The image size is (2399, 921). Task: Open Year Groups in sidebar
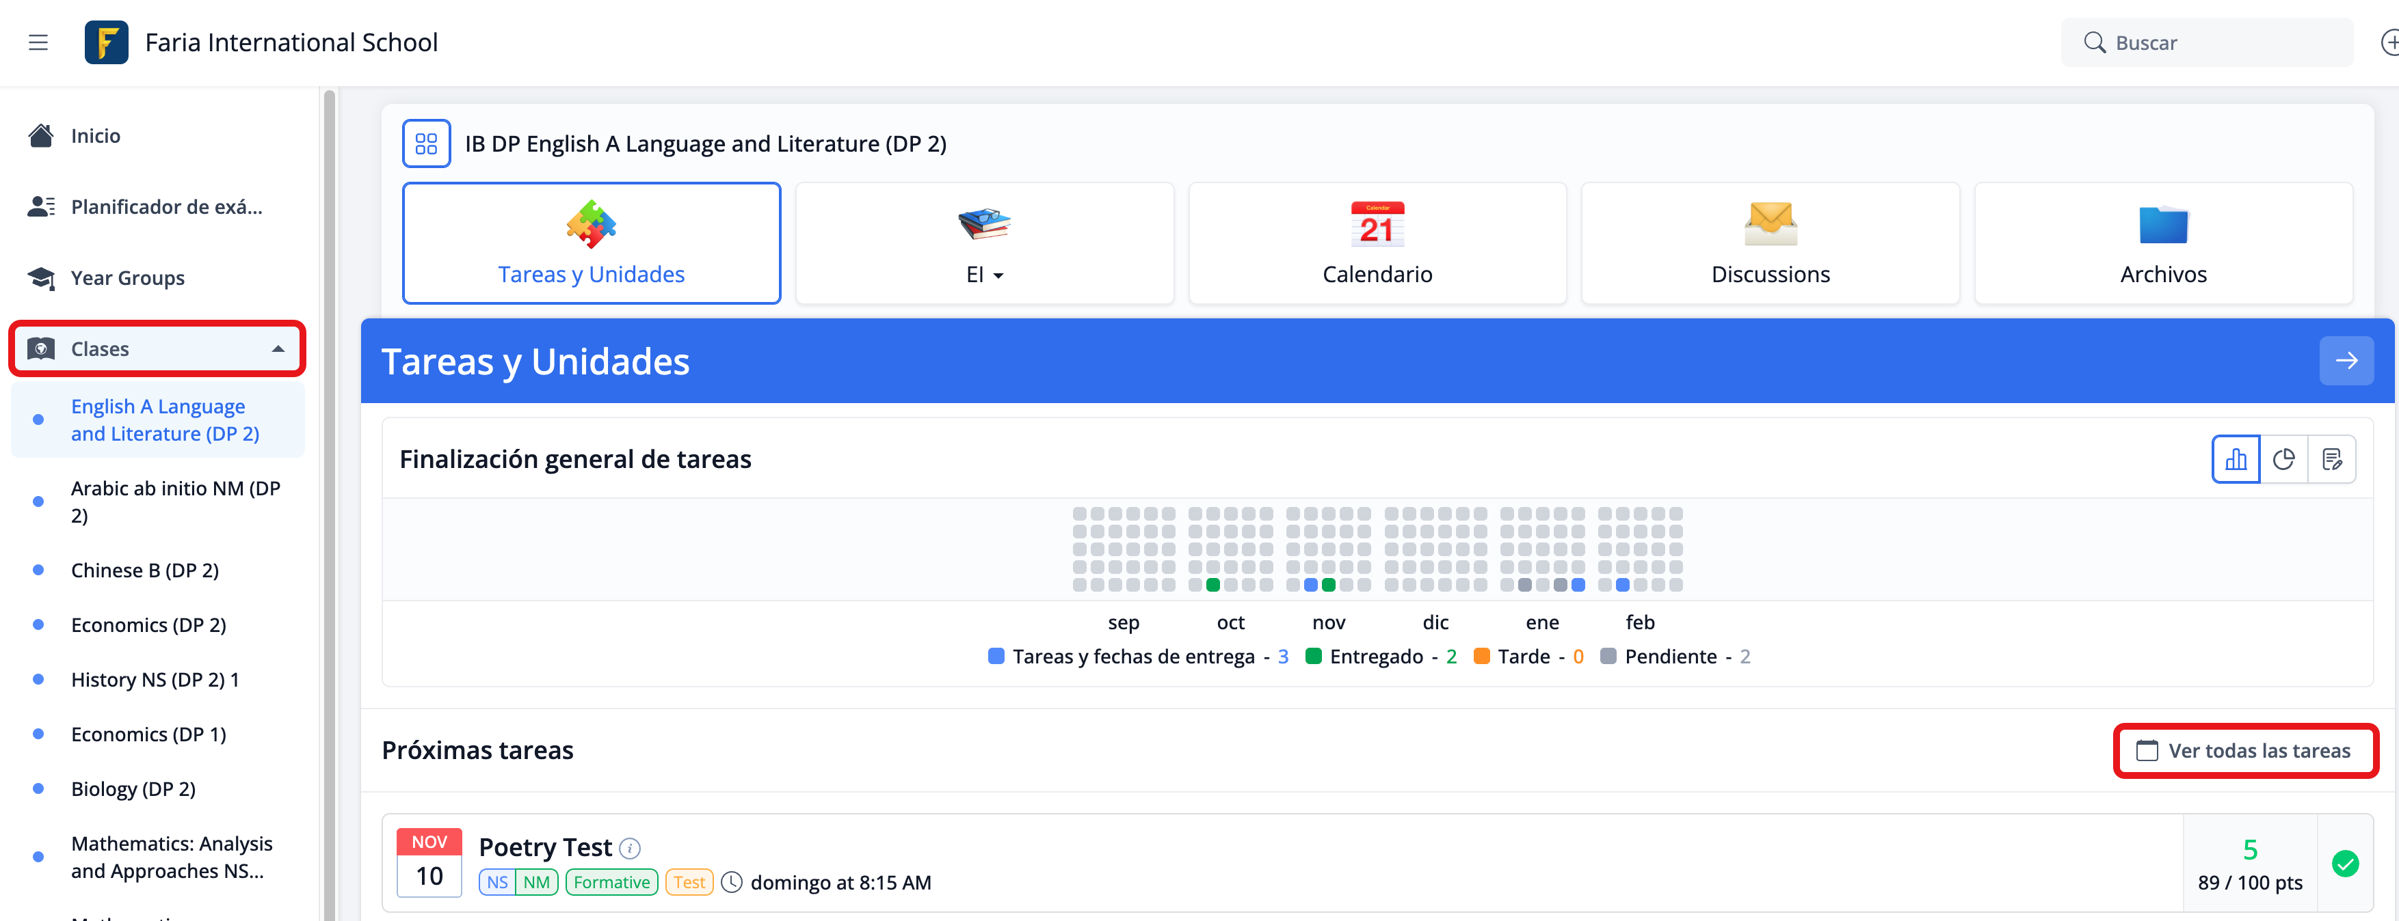[x=128, y=278]
